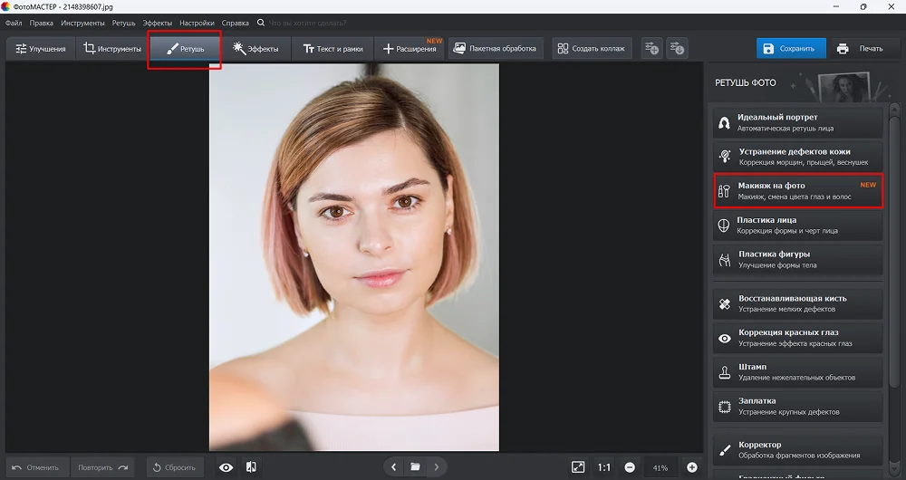The height and width of the screenshot is (480, 906).
Task: Open Идеальный портрет tool
Action: [x=797, y=122]
